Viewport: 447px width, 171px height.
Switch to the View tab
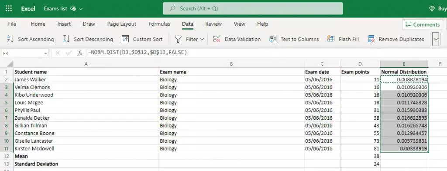click(x=240, y=24)
